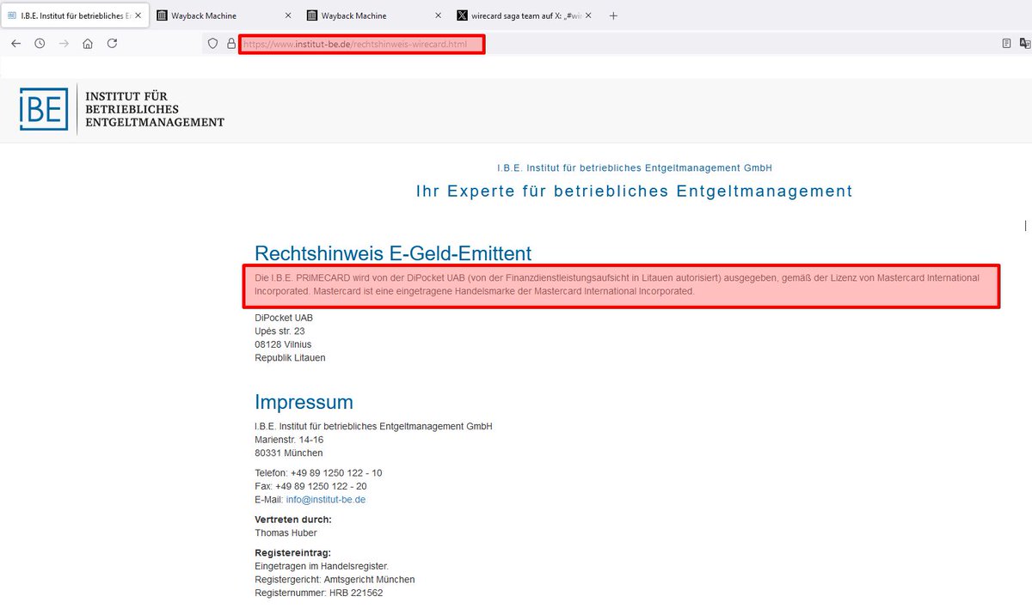Click Fax +49 89 1250 122 - 20
Viewport: 1032px width, 608px height.
tap(310, 486)
